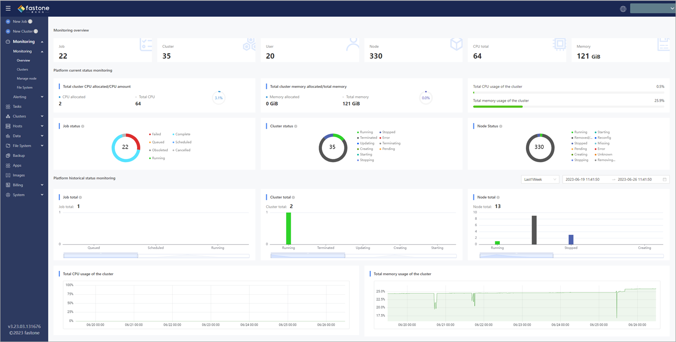This screenshot has height=342, width=676.
Task: Click the info icon beside New Cluster
Action: (36, 31)
